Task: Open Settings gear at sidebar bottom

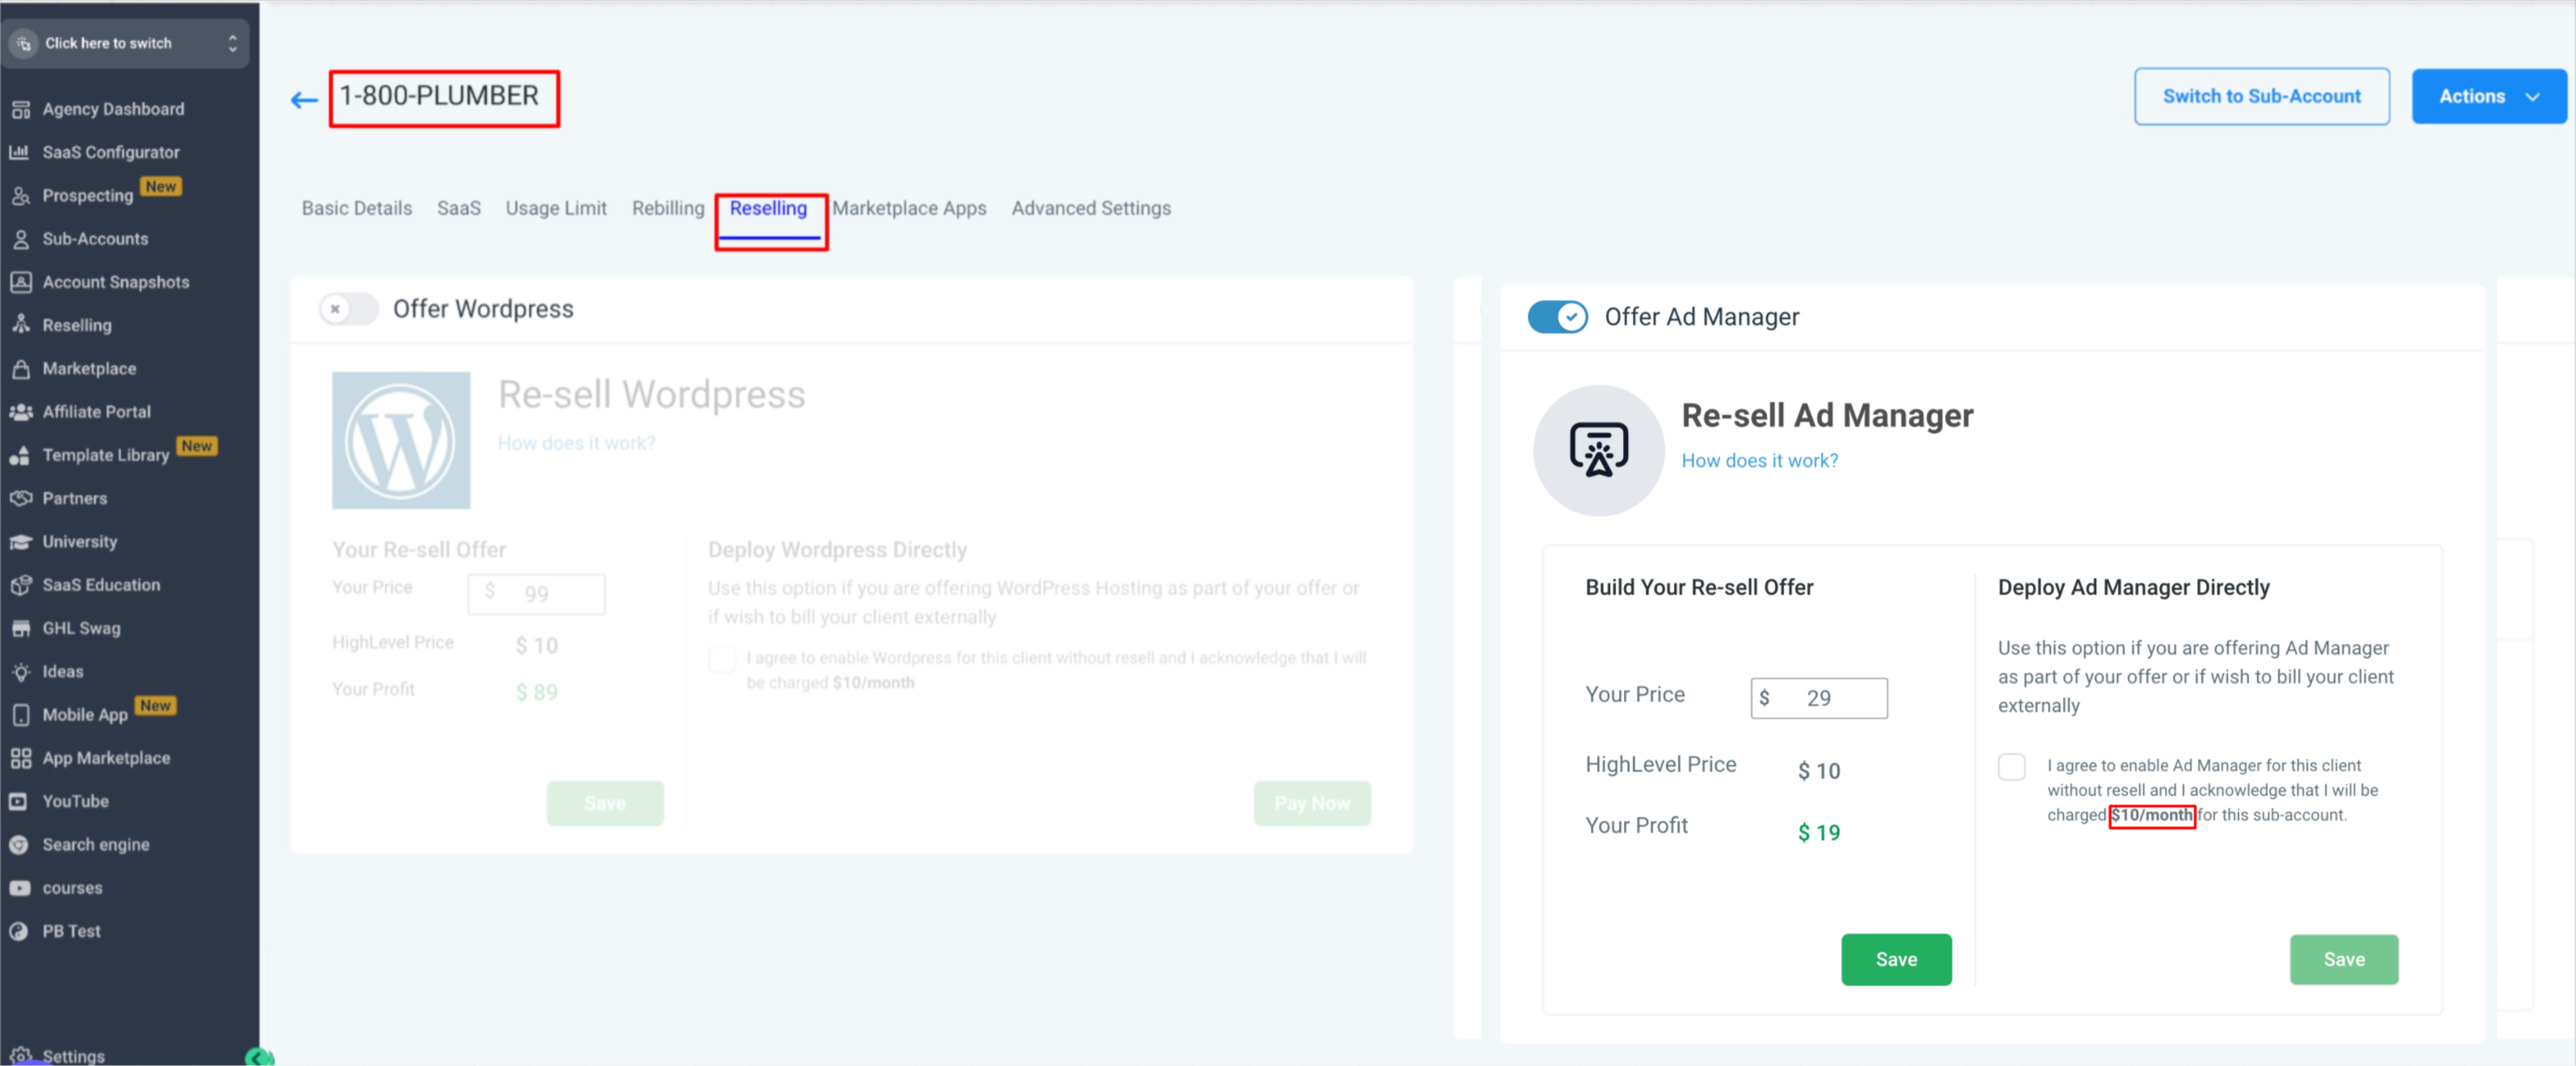Action: point(21,1055)
